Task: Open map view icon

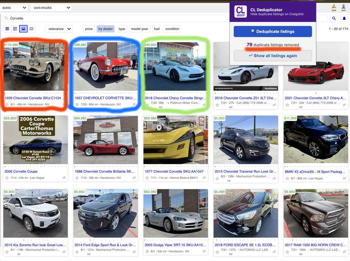Action: pos(31,29)
